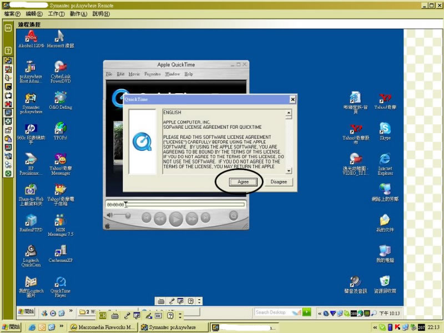Click the license text scroll-up arrow
This screenshot has width=444, height=333.
click(289, 113)
